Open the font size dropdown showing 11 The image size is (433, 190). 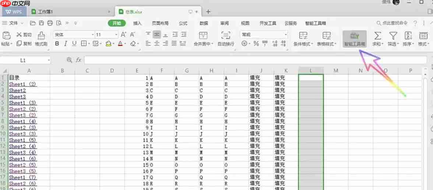[116, 35]
